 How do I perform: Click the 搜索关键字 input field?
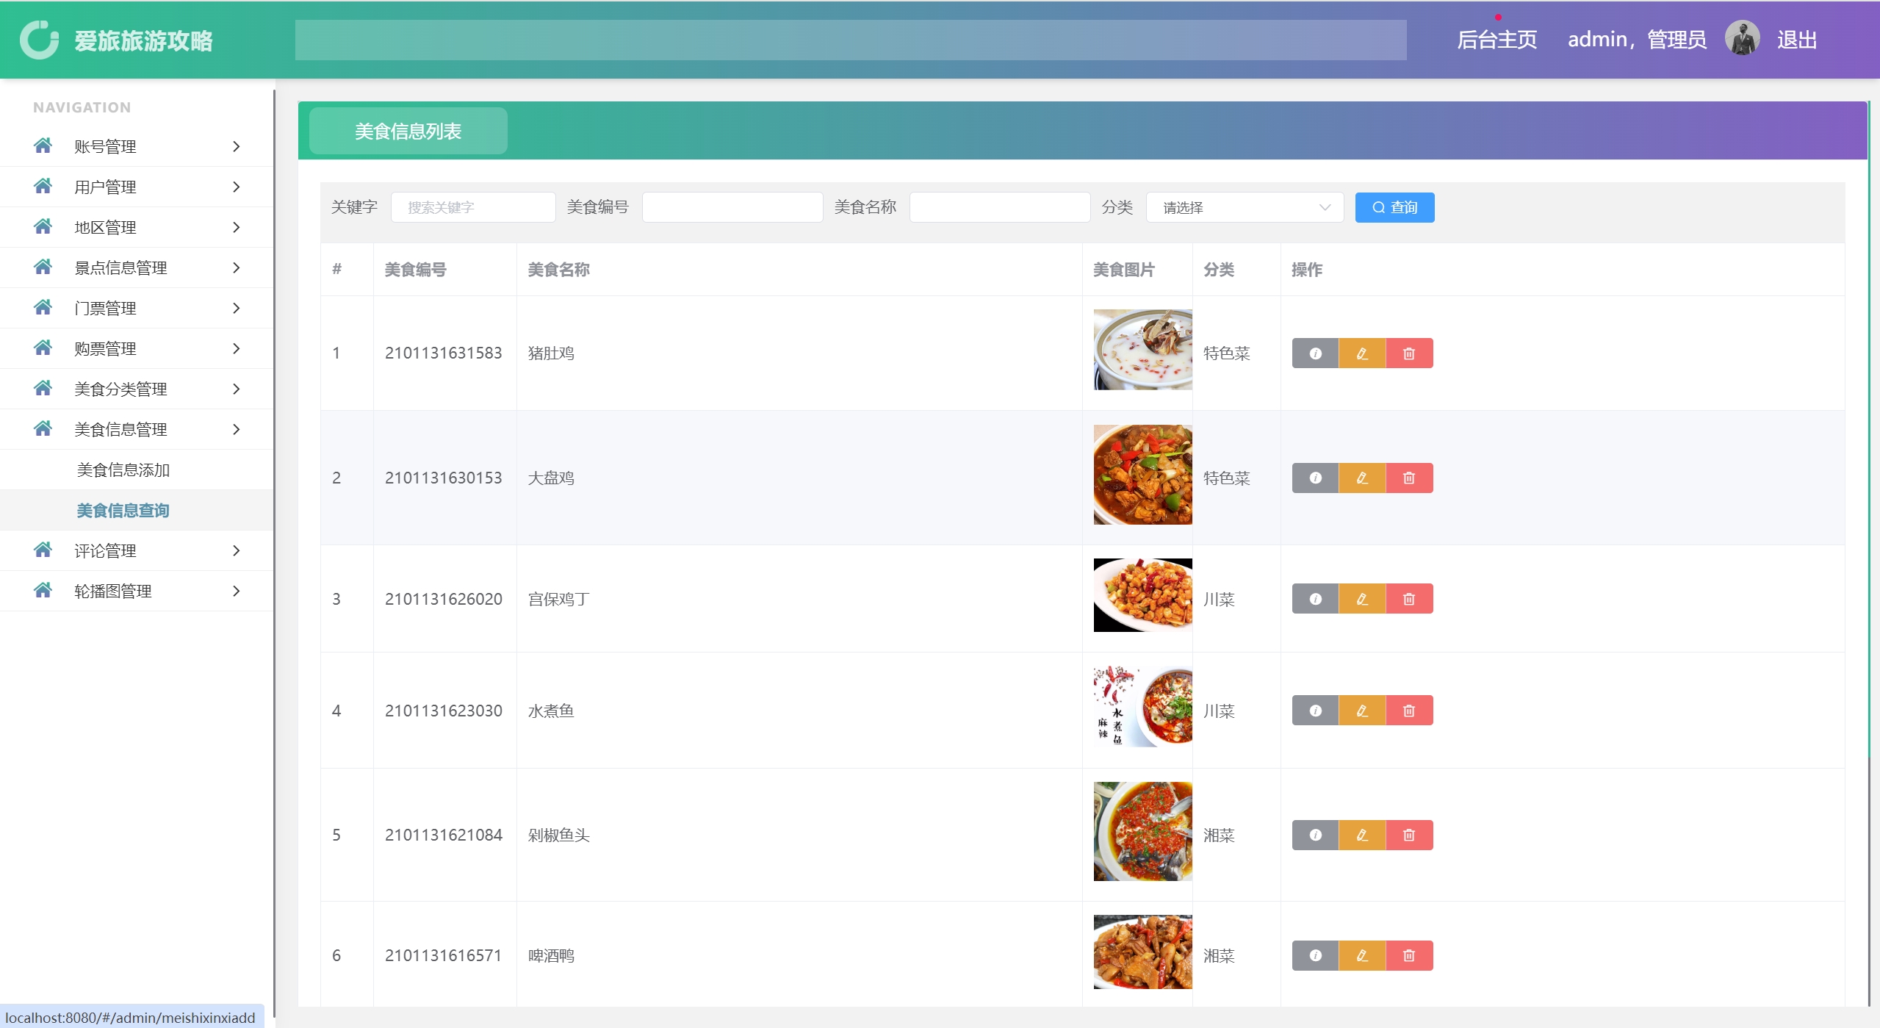pyautogui.click(x=473, y=208)
